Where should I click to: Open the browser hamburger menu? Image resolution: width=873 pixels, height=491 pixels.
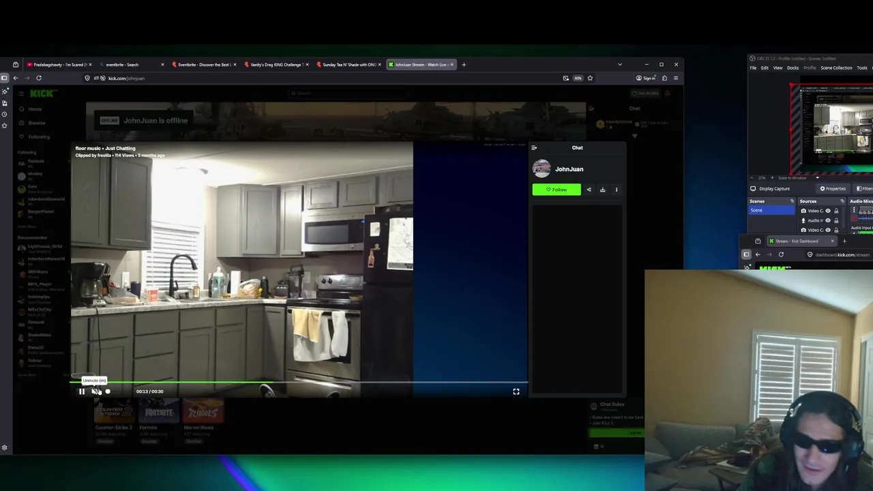click(675, 78)
